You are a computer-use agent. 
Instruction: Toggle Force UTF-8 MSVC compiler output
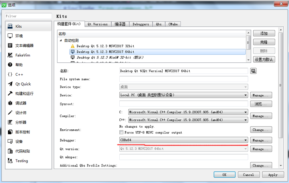point(121,132)
